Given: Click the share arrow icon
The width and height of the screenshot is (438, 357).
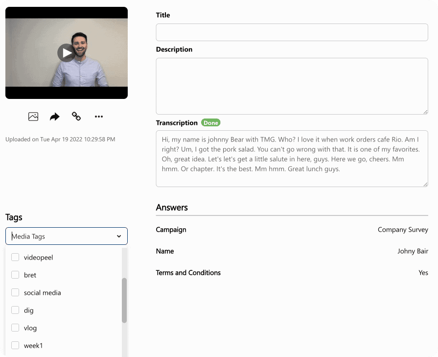Looking at the screenshot, I should pyautogui.click(x=55, y=117).
